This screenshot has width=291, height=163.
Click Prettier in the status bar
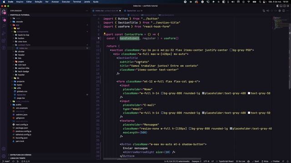[275, 161]
